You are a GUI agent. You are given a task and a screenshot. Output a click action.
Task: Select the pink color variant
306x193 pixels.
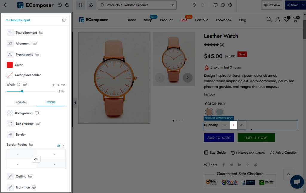209,112
